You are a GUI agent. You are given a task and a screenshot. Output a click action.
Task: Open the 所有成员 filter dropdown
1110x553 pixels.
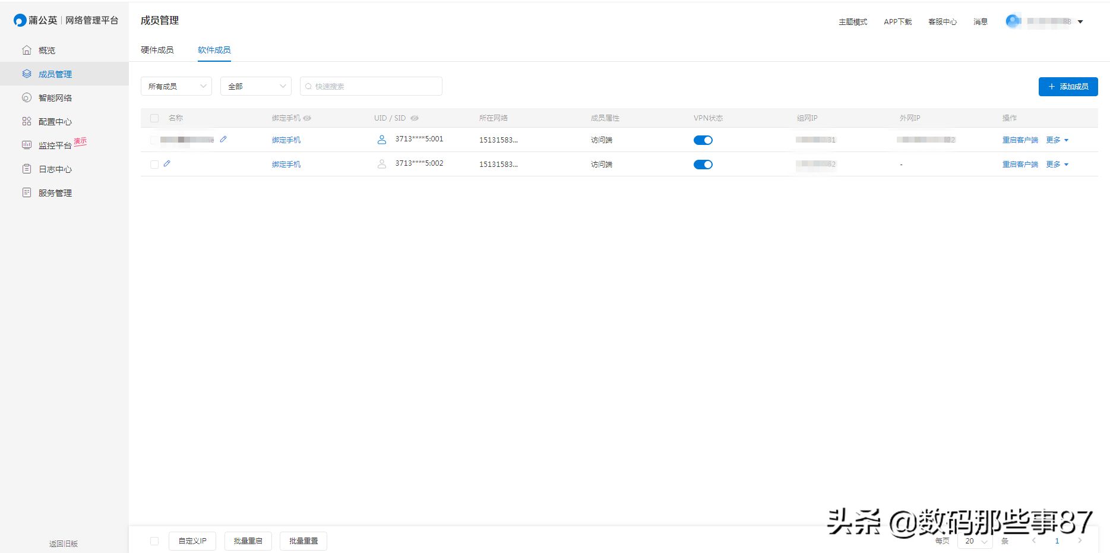176,86
